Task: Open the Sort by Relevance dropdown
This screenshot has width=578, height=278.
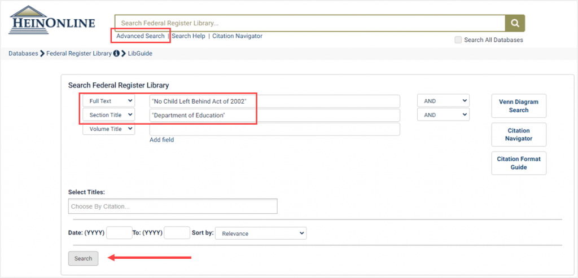Action: pyautogui.click(x=261, y=233)
